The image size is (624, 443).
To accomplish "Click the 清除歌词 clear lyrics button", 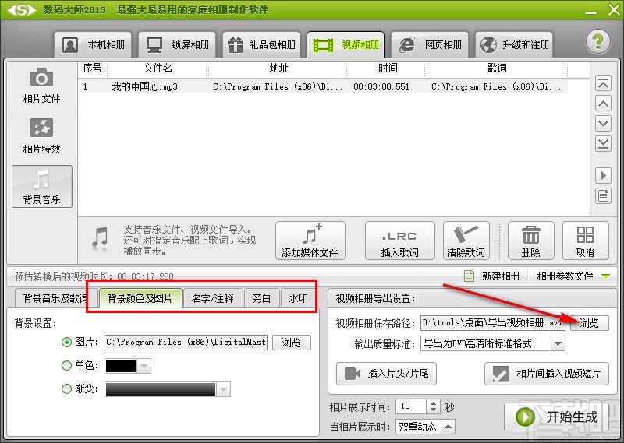I will click(466, 241).
